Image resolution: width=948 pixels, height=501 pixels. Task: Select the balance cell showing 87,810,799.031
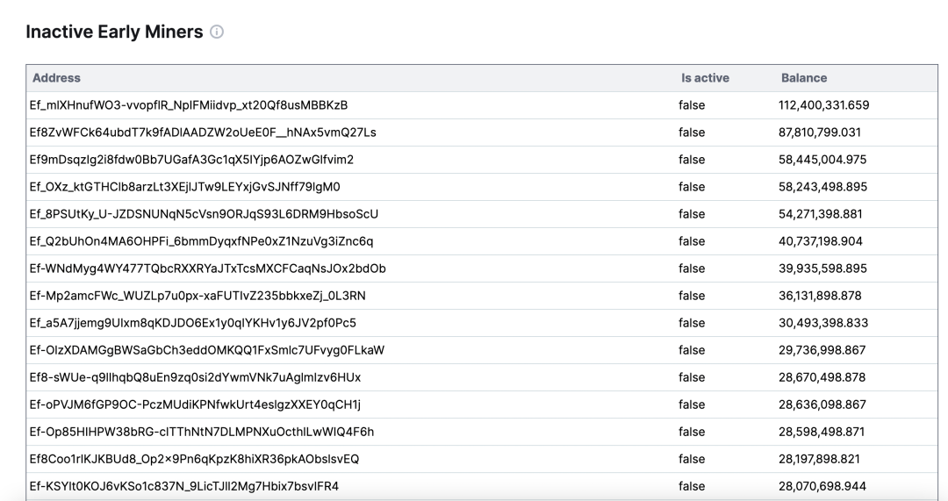click(820, 132)
